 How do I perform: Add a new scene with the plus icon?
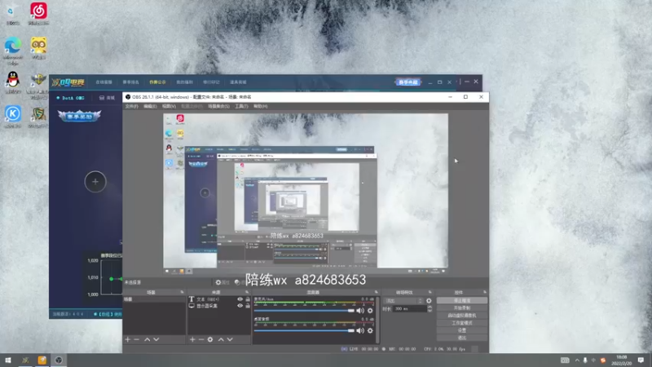pos(128,339)
